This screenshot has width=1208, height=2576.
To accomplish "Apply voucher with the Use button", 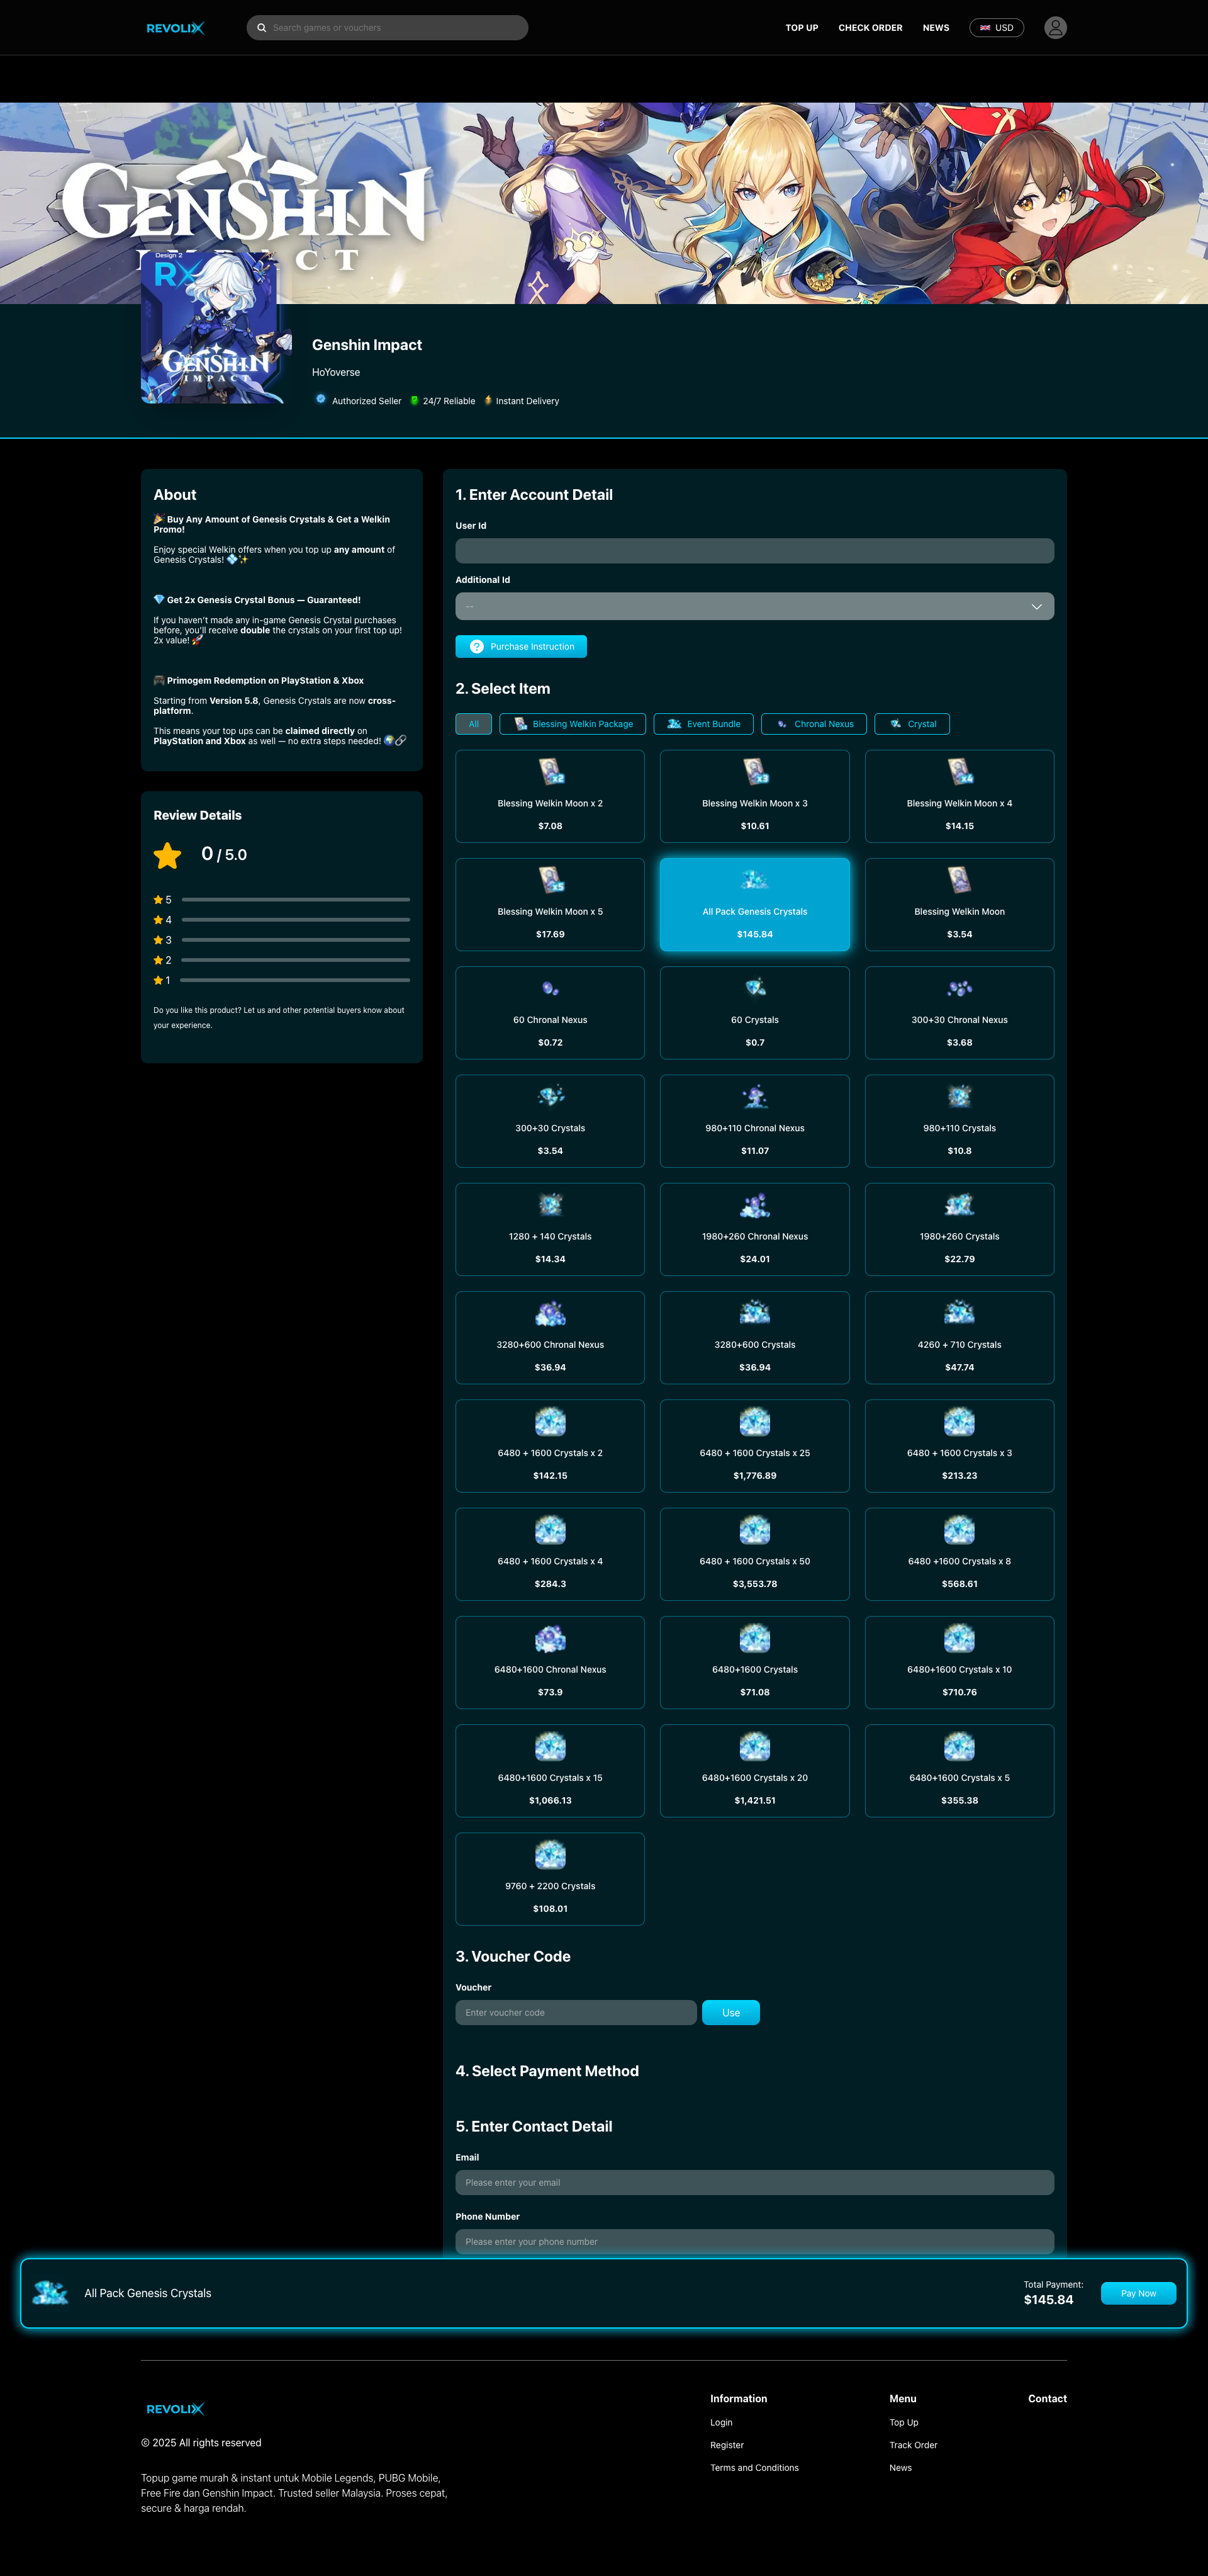I will [730, 2013].
